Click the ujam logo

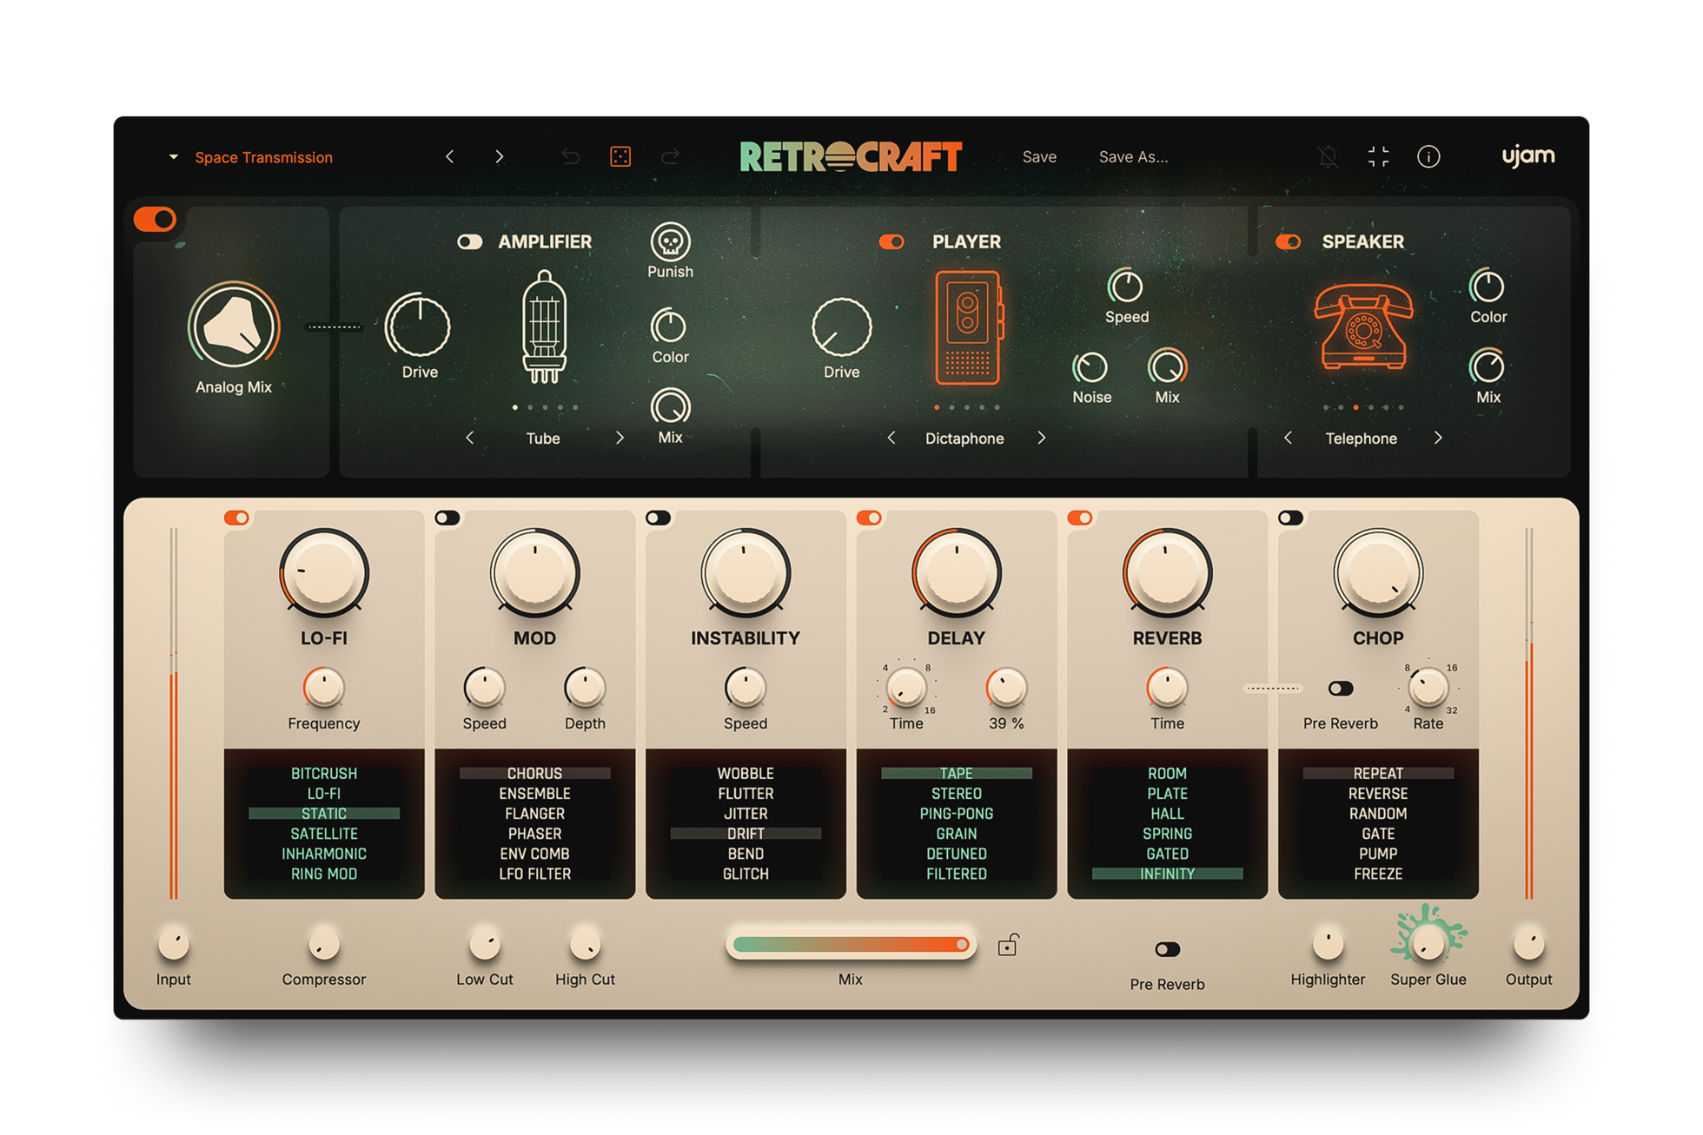coord(1528,155)
